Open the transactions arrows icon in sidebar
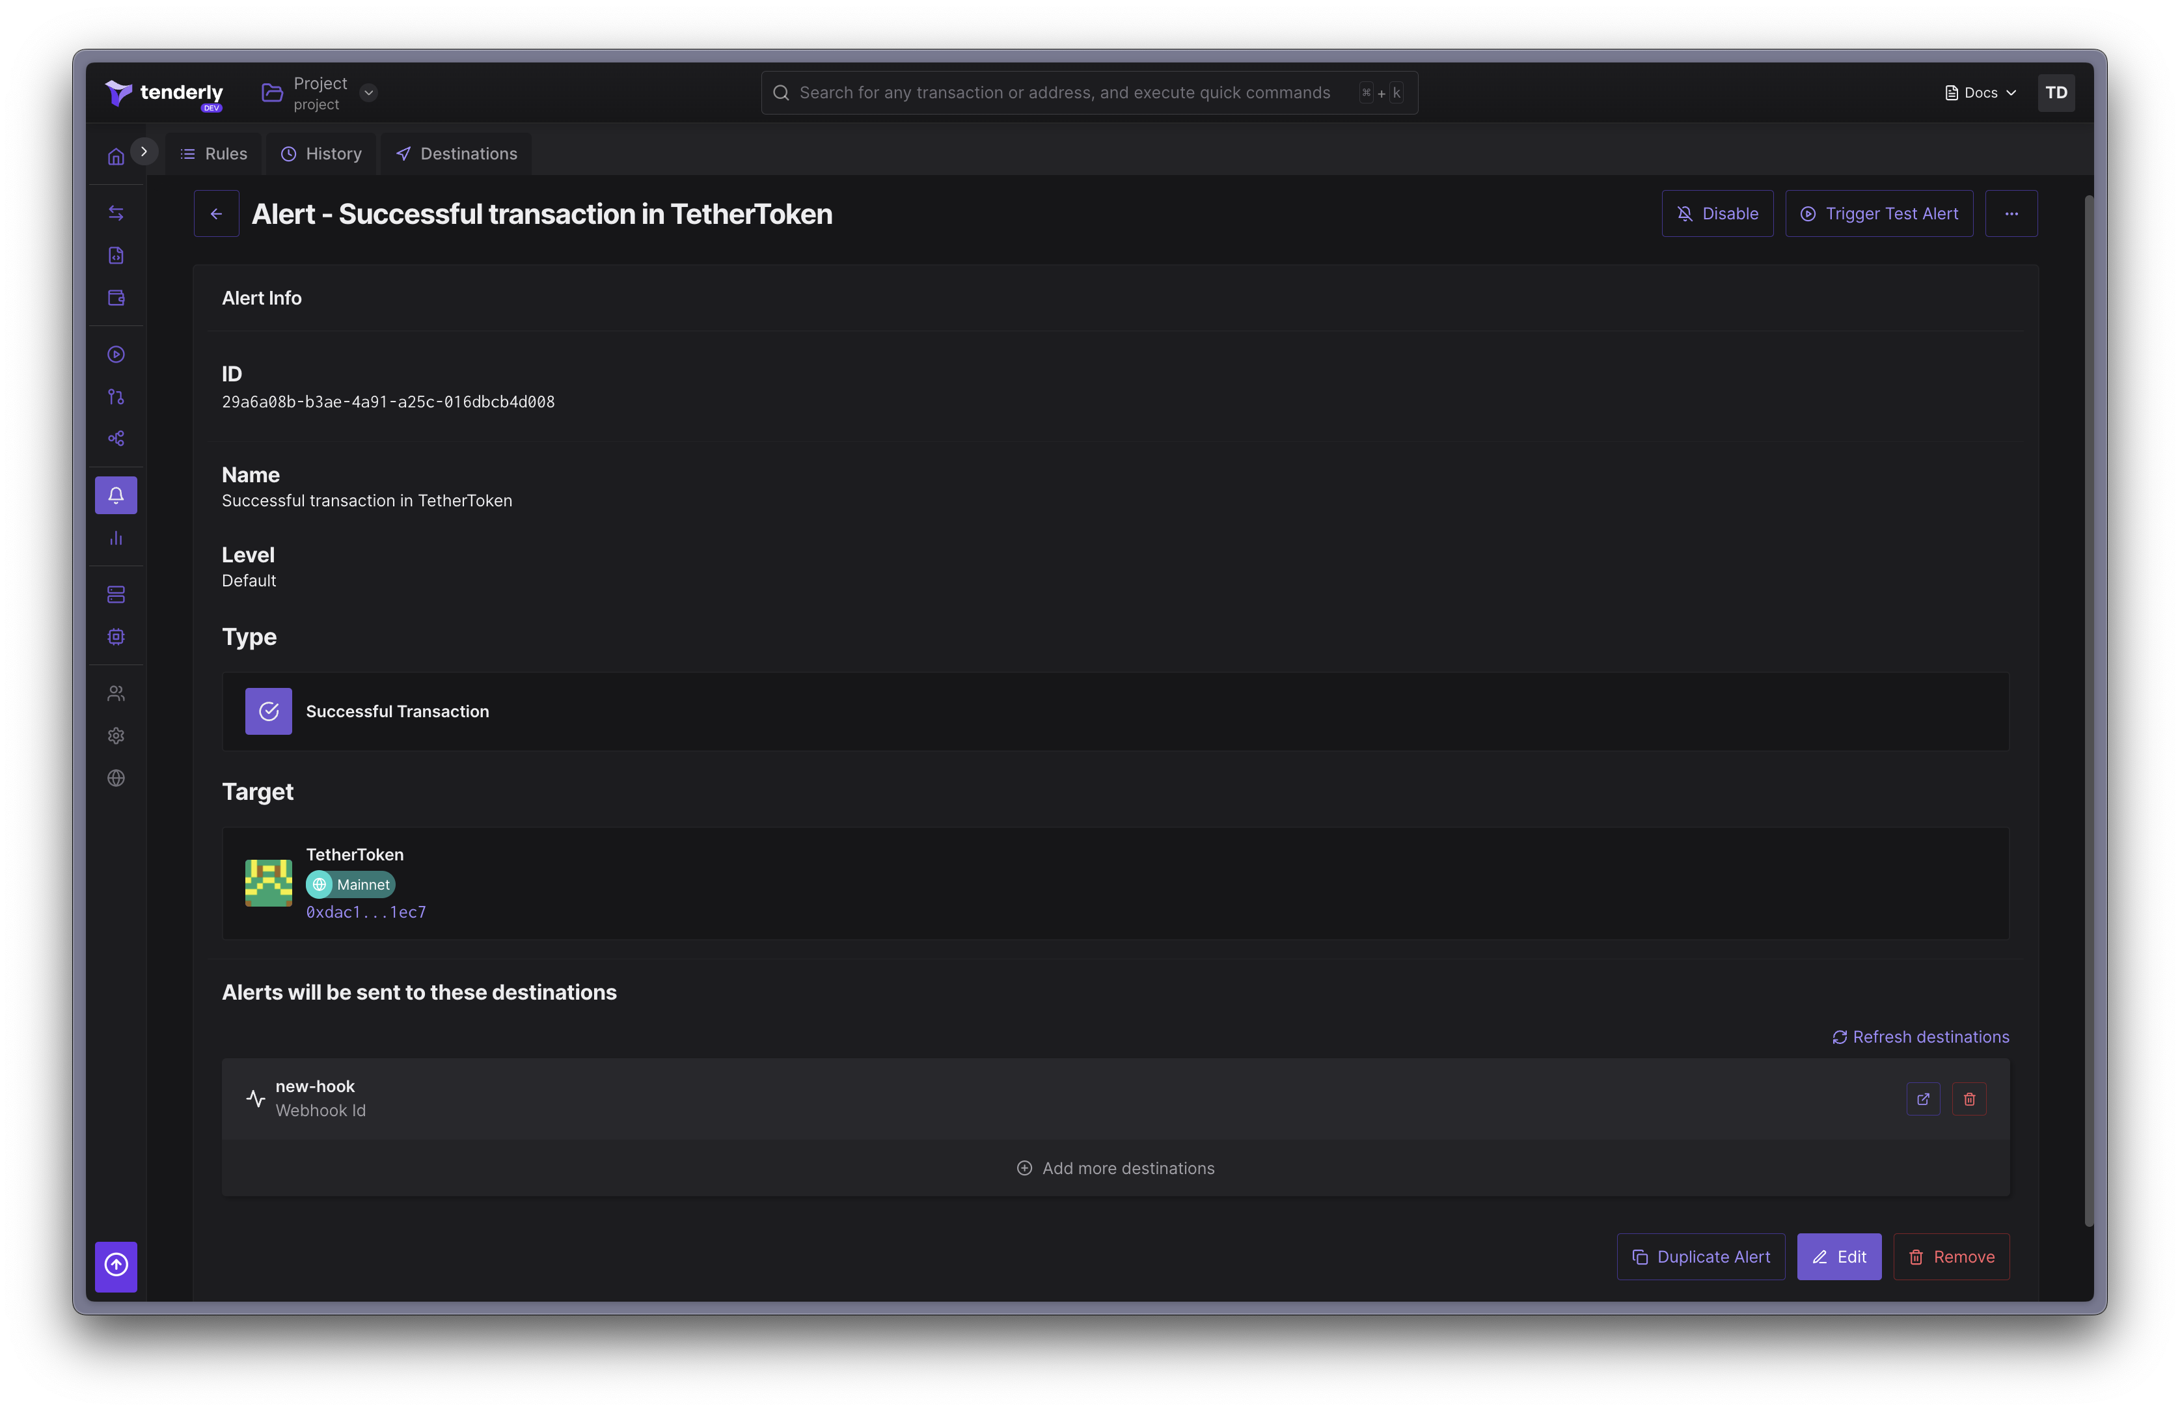Image resolution: width=2180 pixels, height=1411 pixels. [x=115, y=213]
